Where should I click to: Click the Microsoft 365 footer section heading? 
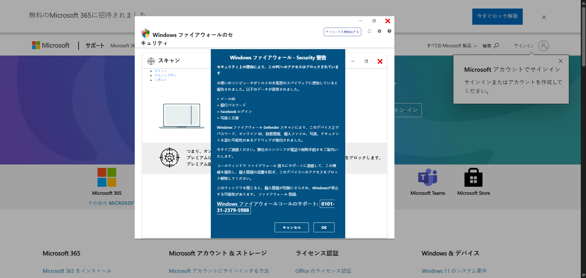pos(61,253)
